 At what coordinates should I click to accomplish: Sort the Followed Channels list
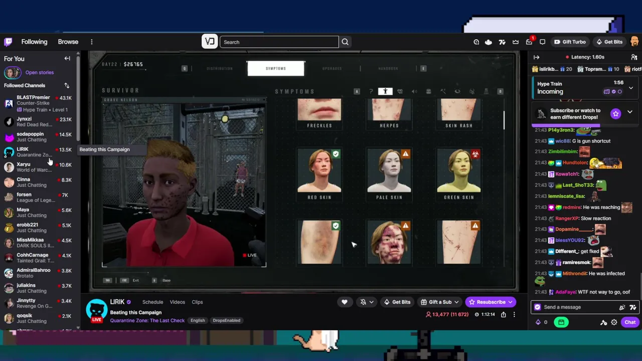point(67,86)
